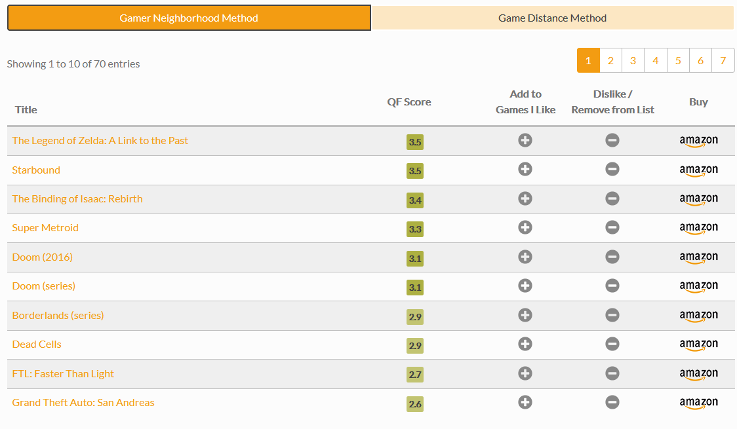Screen dimensions: 737x429
Task: Jump to page 7 of results
Action: point(723,61)
